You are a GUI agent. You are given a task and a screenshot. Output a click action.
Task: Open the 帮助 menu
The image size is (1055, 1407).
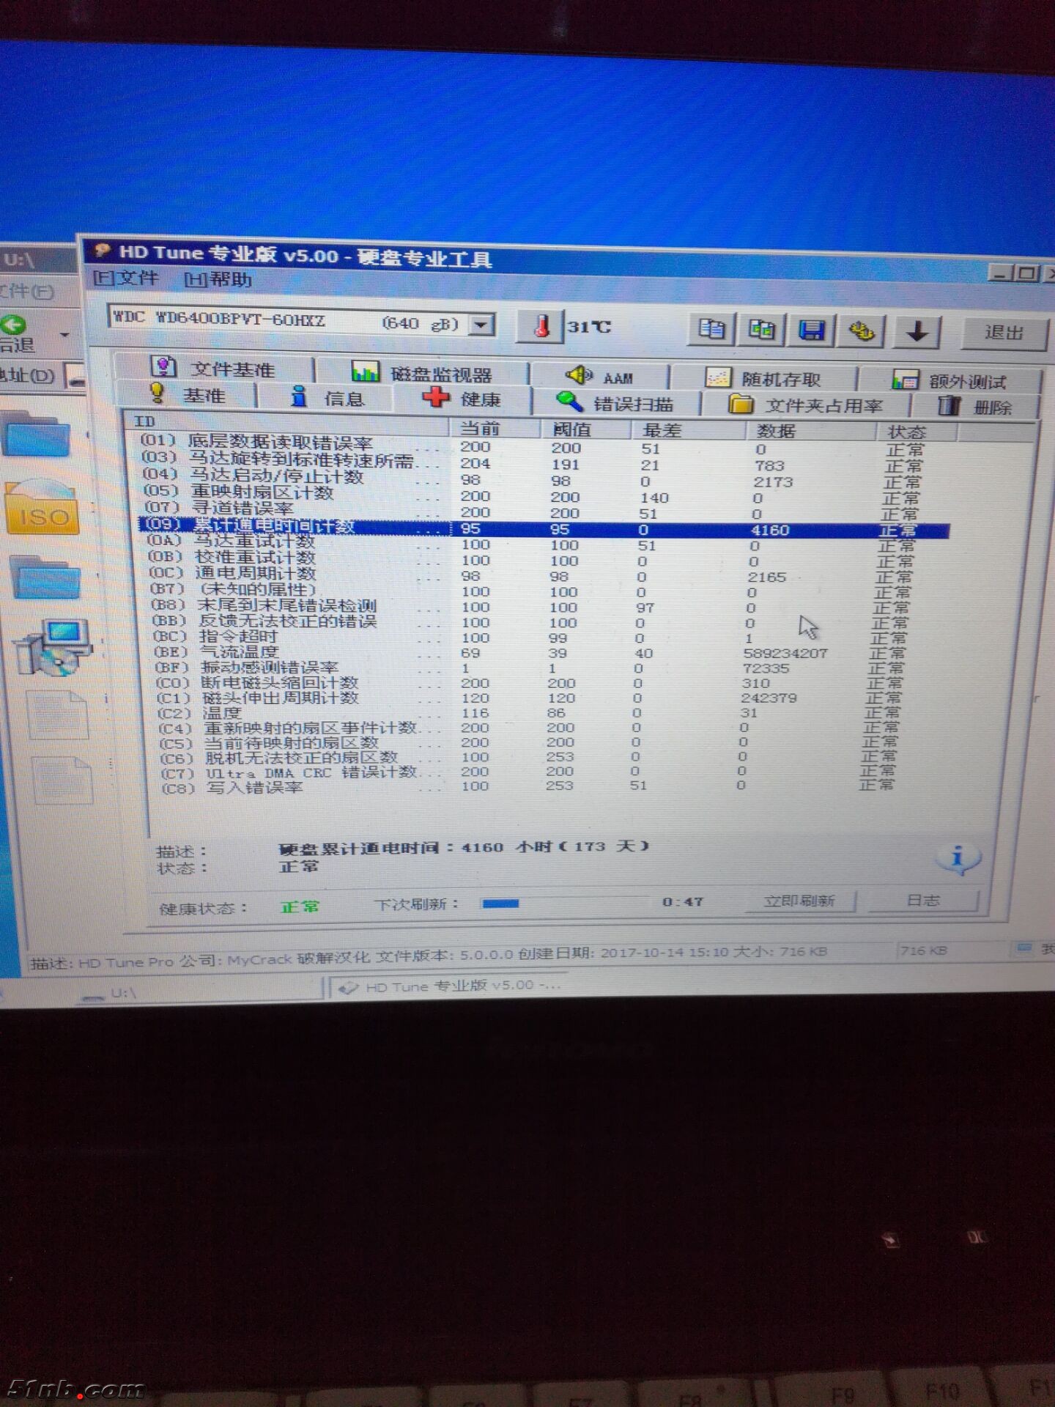[218, 279]
